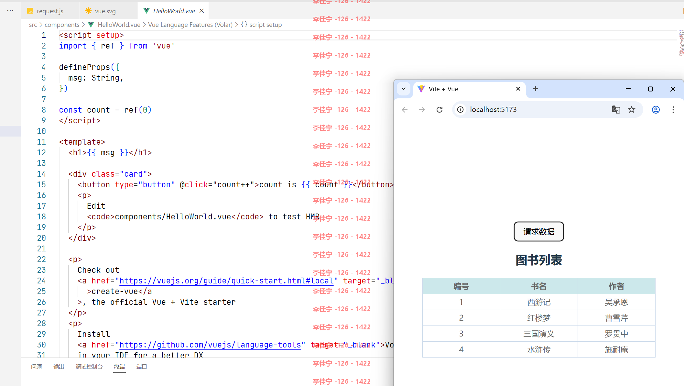Go back in the browser

click(x=405, y=110)
